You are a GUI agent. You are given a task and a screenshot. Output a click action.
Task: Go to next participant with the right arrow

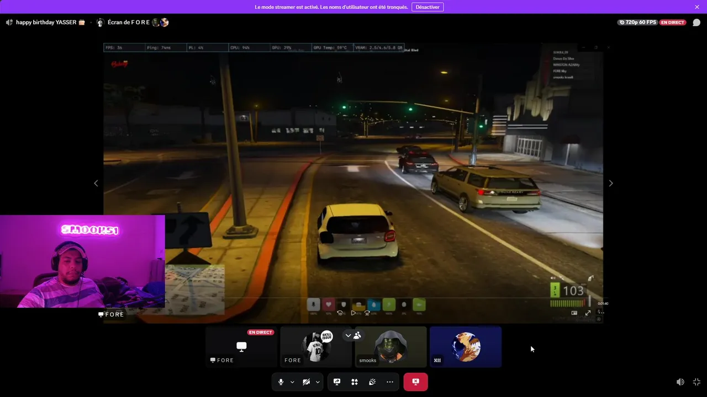tap(610, 183)
